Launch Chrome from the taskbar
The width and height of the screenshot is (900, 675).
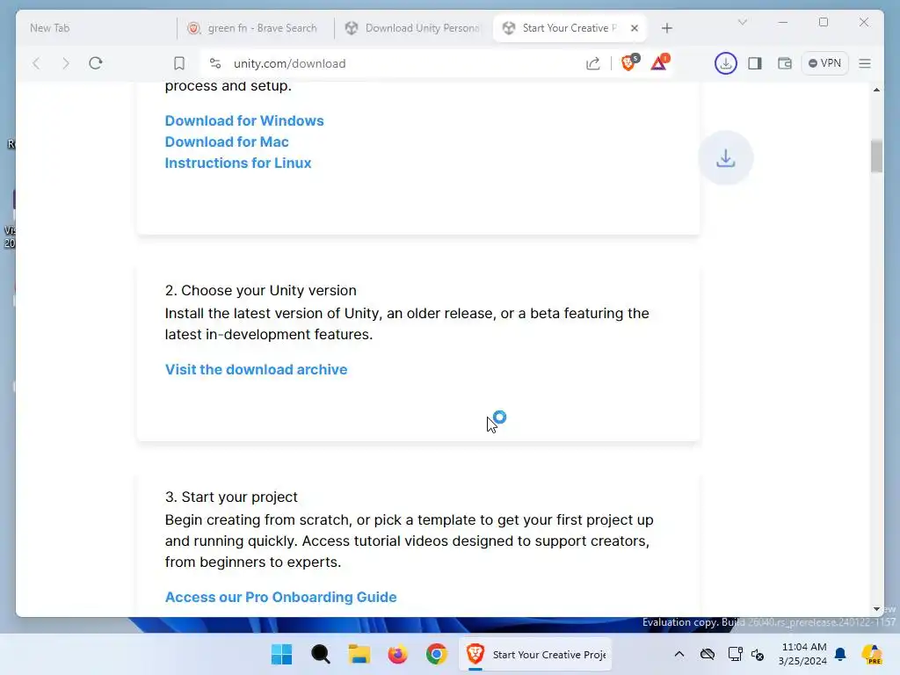(x=437, y=654)
